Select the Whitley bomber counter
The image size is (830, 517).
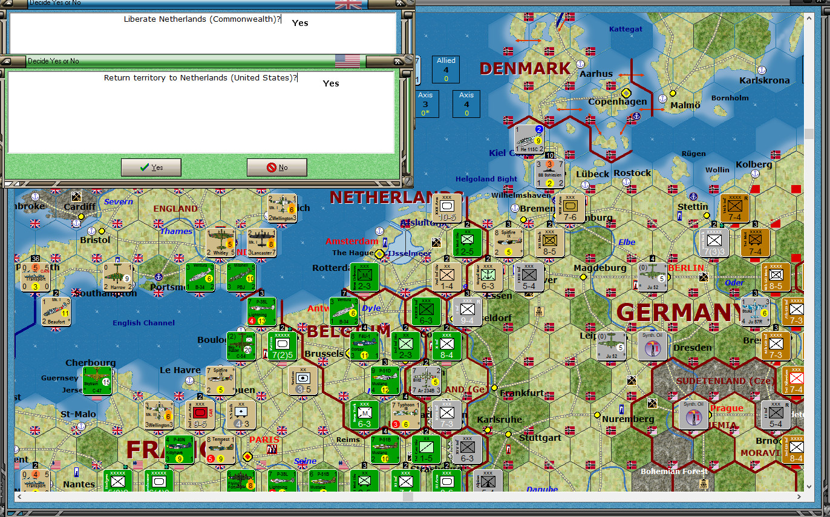(x=220, y=243)
